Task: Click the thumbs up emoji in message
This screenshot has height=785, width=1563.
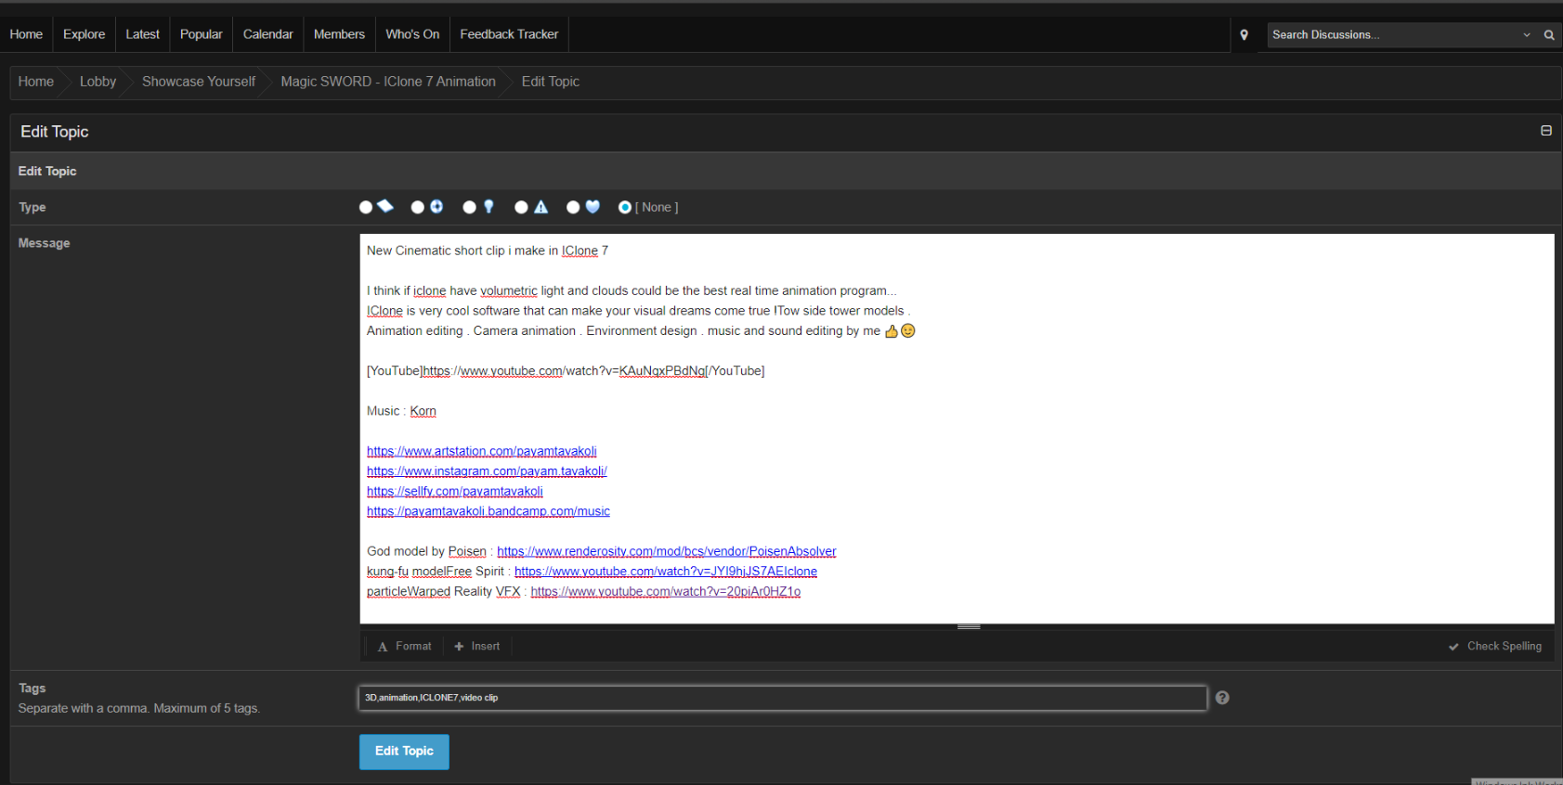Action: click(892, 330)
